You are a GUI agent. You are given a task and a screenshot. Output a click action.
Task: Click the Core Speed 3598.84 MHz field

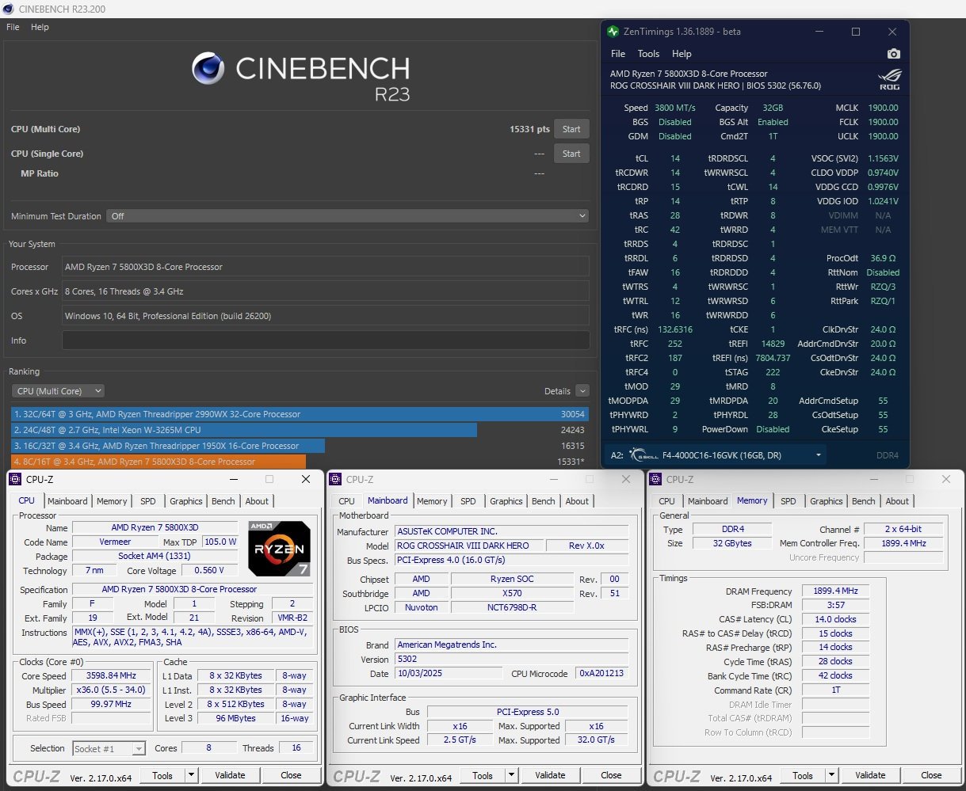tap(111, 675)
